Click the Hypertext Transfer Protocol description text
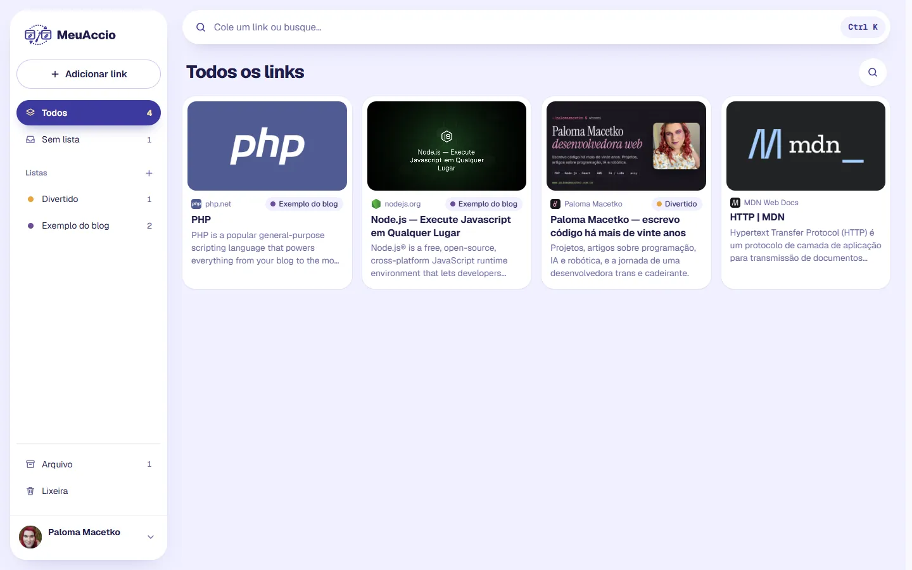This screenshot has height=570, width=912. point(806,245)
